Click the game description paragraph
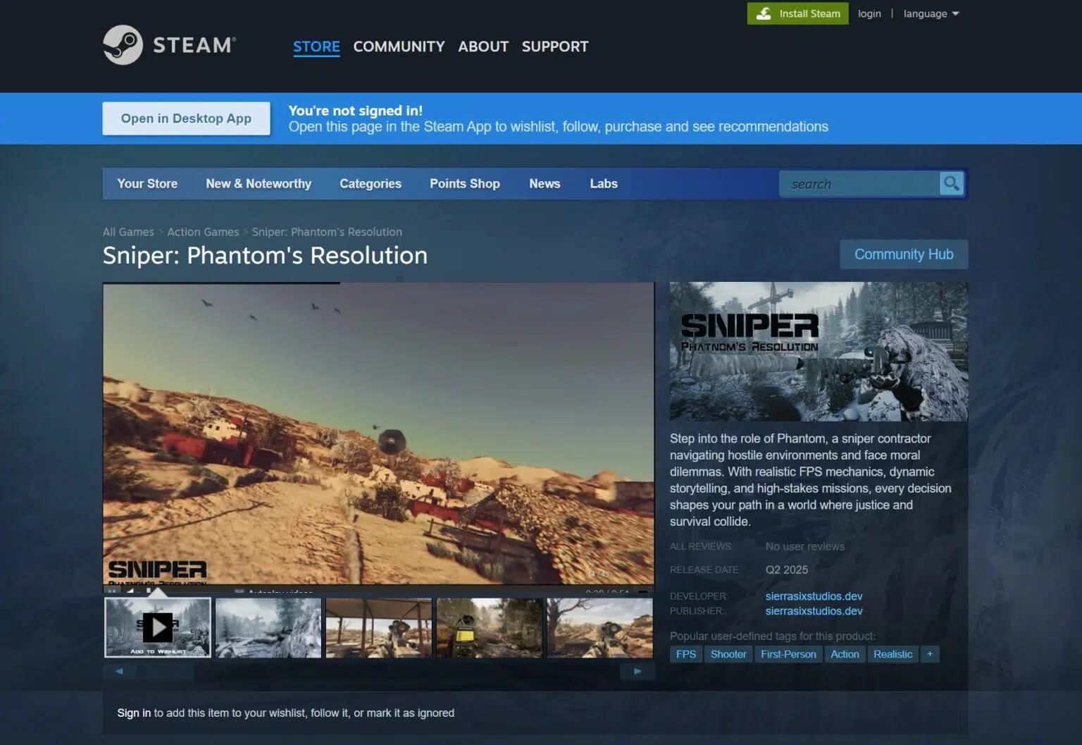1082x745 pixels. (x=810, y=480)
